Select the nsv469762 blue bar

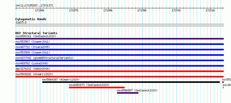coord(119,66)
